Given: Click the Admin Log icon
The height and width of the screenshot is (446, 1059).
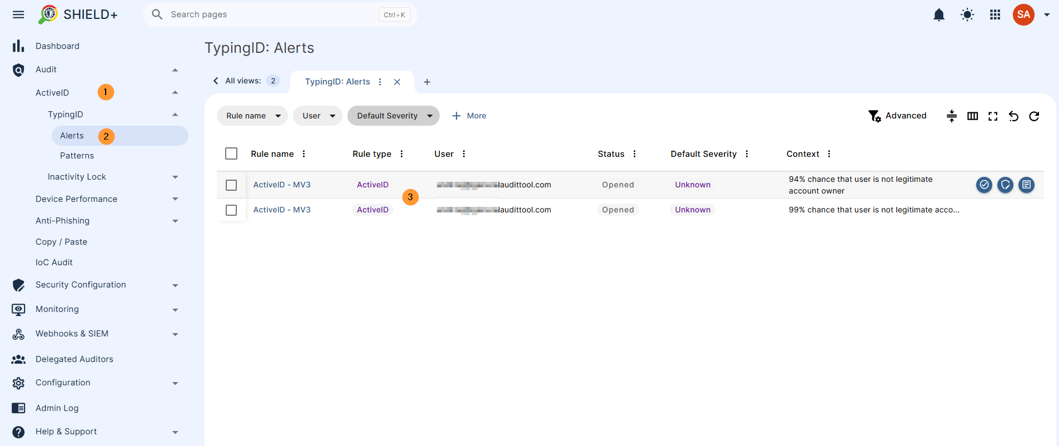Looking at the screenshot, I should tap(18, 408).
